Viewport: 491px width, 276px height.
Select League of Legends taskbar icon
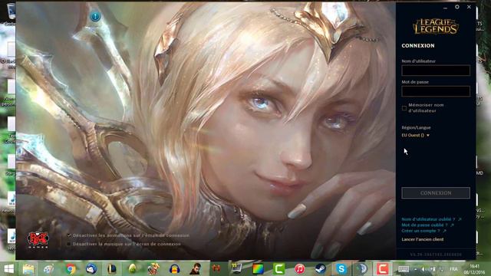[112, 269]
